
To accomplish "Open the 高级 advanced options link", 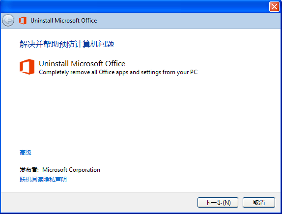I will coord(26,153).
